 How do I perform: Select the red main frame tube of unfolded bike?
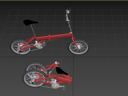[54, 37]
